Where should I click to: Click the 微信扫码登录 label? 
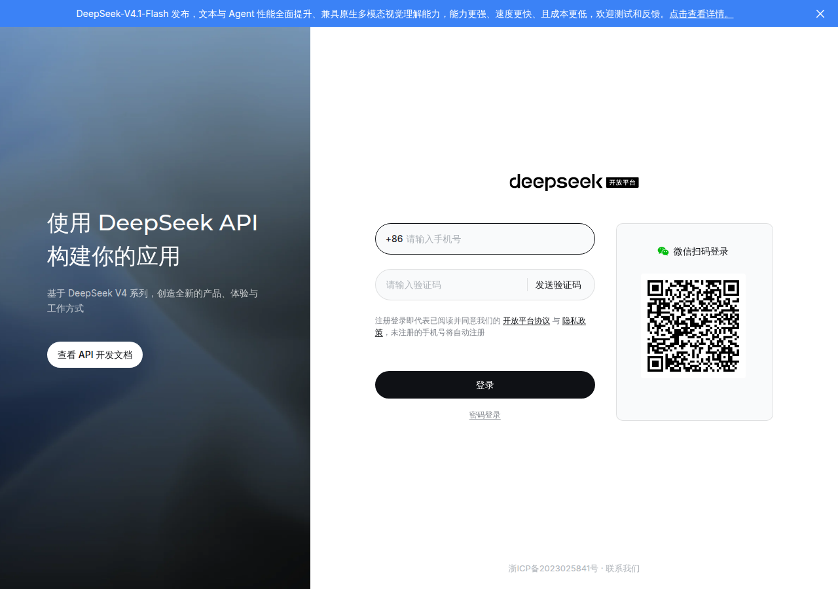tap(701, 251)
